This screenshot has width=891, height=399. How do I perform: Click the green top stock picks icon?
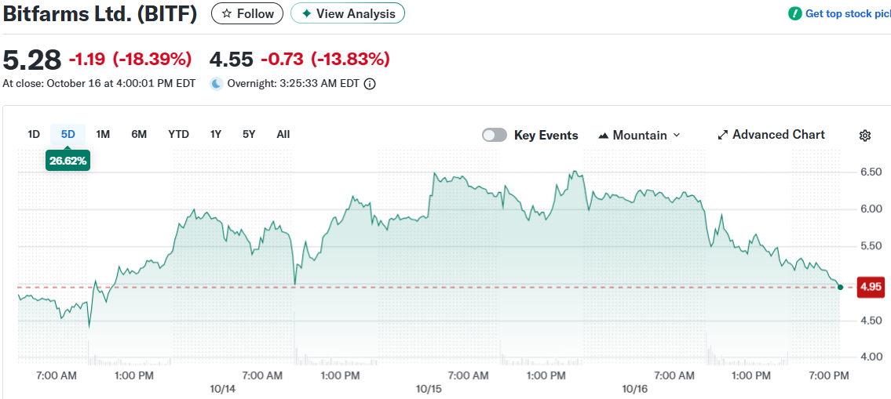click(x=794, y=13)
